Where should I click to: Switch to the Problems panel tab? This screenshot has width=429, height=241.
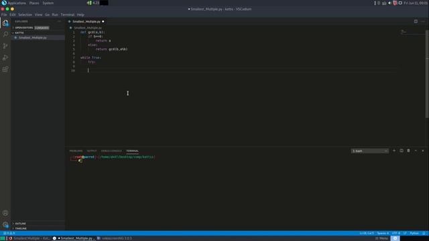coord(76,151)
